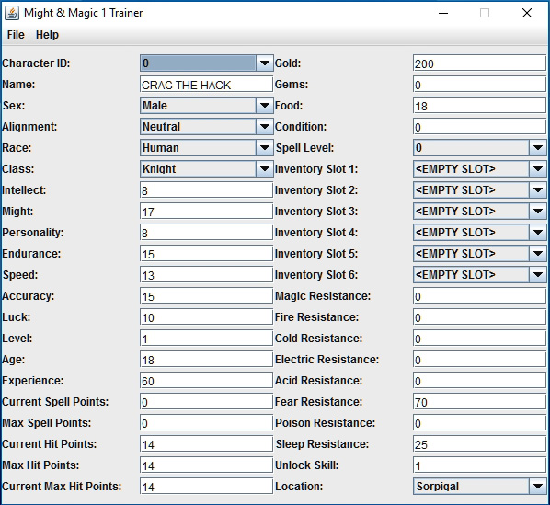550x505 pixels.
Task: Click the Fire Resistance field
Action: click(x=479, y=317)
